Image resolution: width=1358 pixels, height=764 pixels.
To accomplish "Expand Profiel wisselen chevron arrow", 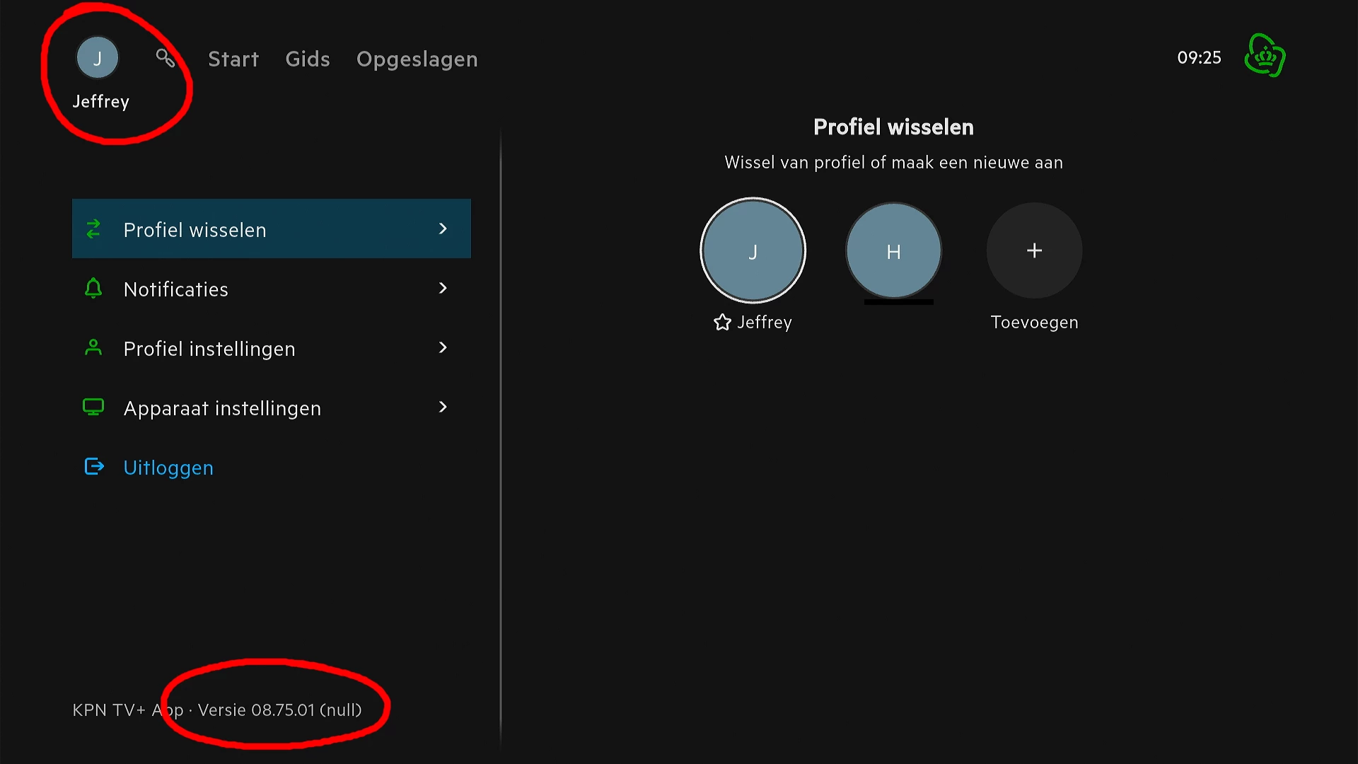I will pyautogui.click(x=443, y=228).
